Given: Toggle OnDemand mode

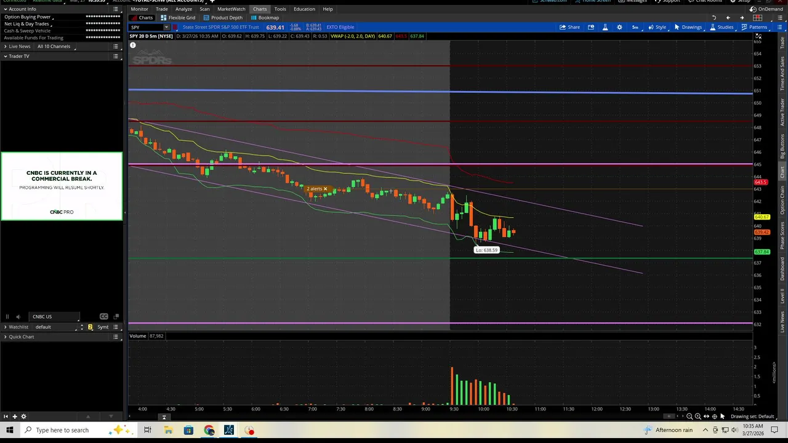Looking at the screenshot, I should (766, 9).
